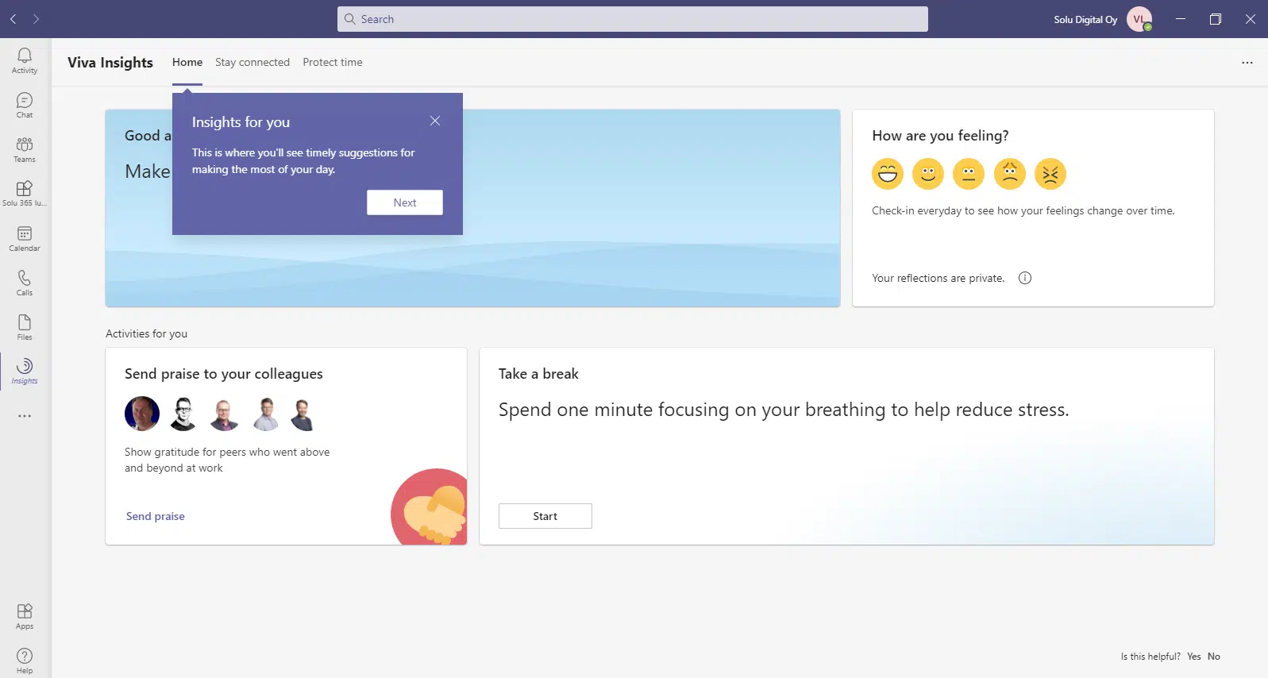
Task: Expand more apps ellipsis in sidebar
Action: tap(25, 416)
